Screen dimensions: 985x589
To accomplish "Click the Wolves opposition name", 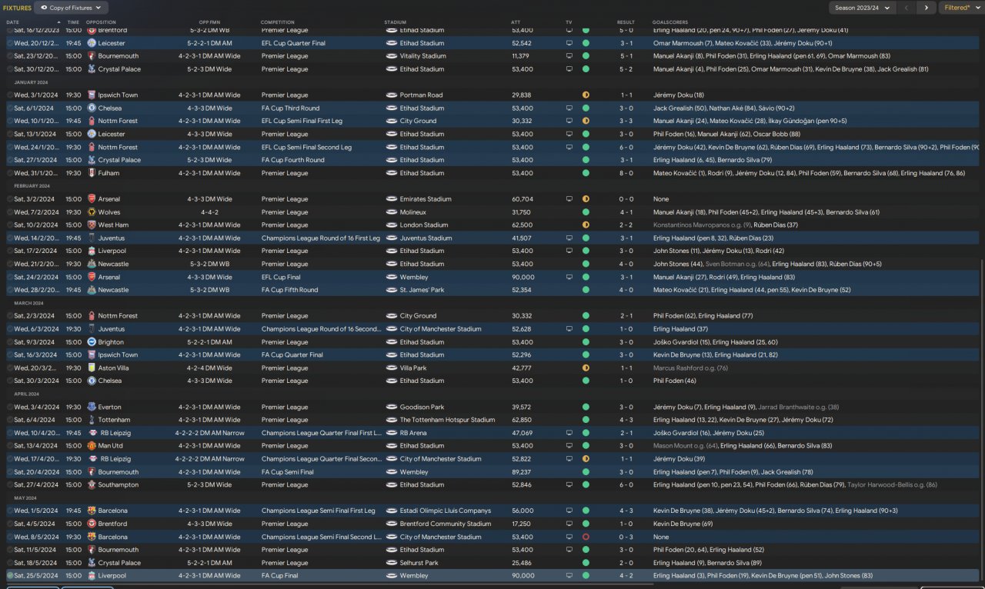I will coord(109,212).
